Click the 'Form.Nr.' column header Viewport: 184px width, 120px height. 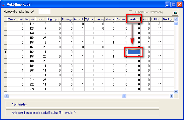tap(41, 19)
